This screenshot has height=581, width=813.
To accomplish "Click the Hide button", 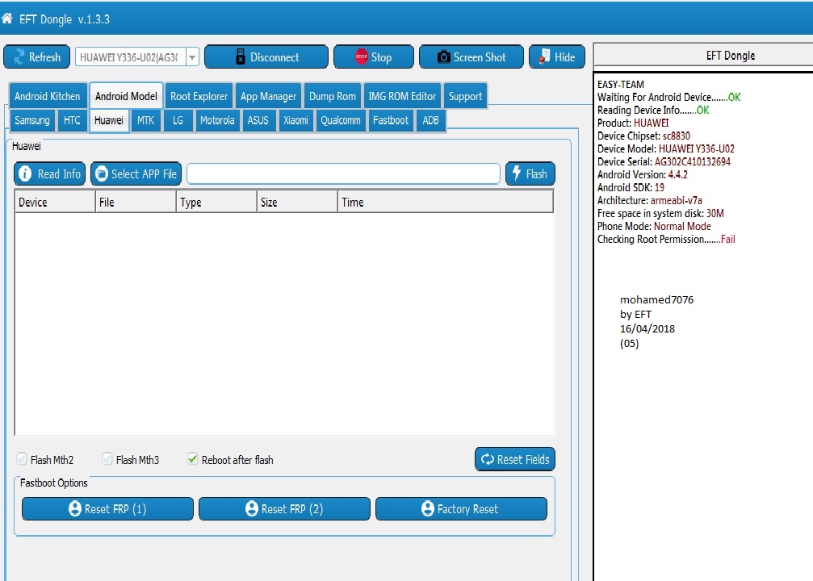I will (x=557, y=57).
